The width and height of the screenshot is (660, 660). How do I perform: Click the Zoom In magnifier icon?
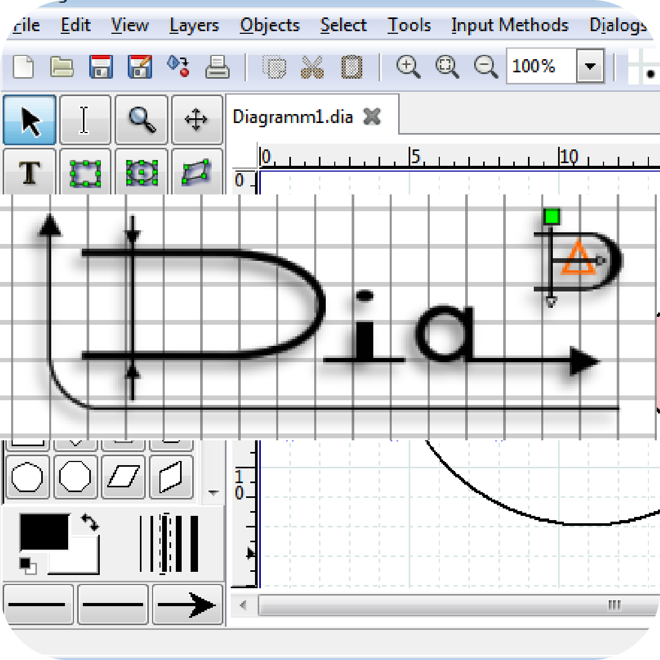(x=408, y=67)
